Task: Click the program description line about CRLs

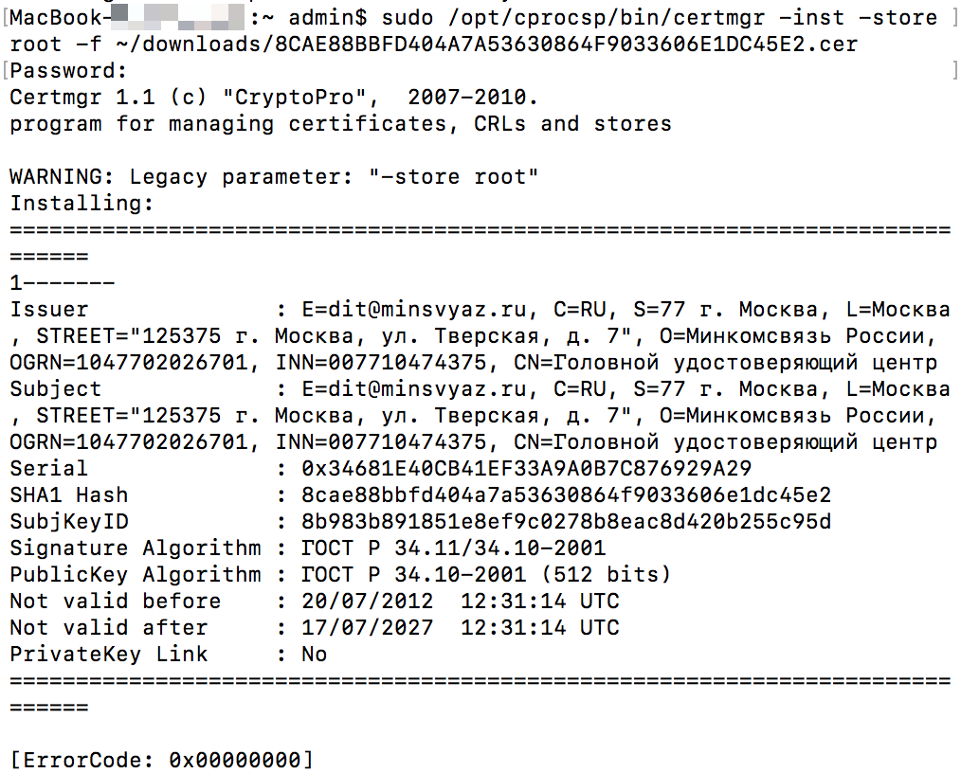Action: click(341, 124)
